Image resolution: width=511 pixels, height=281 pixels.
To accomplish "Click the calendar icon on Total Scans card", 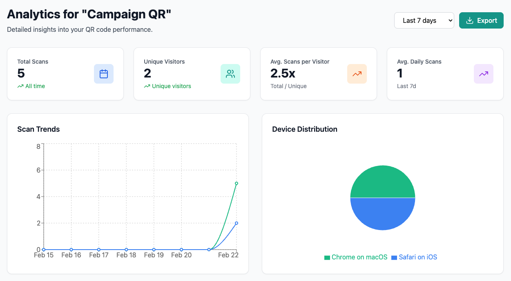I will click(103, 74).
